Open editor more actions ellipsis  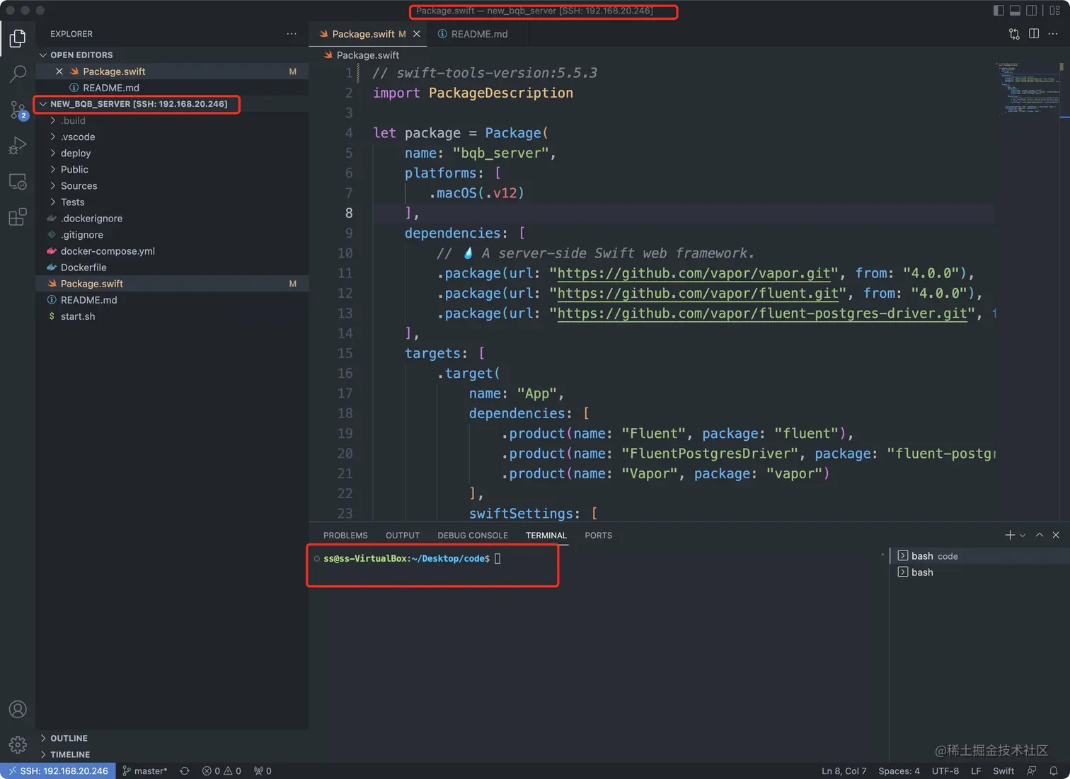(x=1053, y=34)
